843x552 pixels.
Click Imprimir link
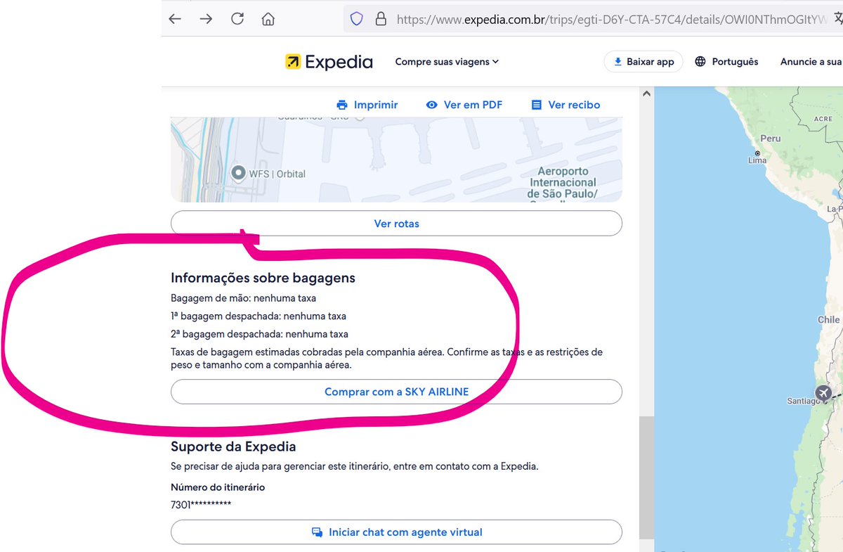tap(367, 105)
